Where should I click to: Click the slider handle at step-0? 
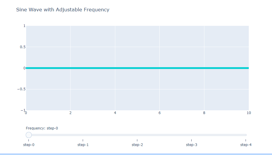[29, 135]
